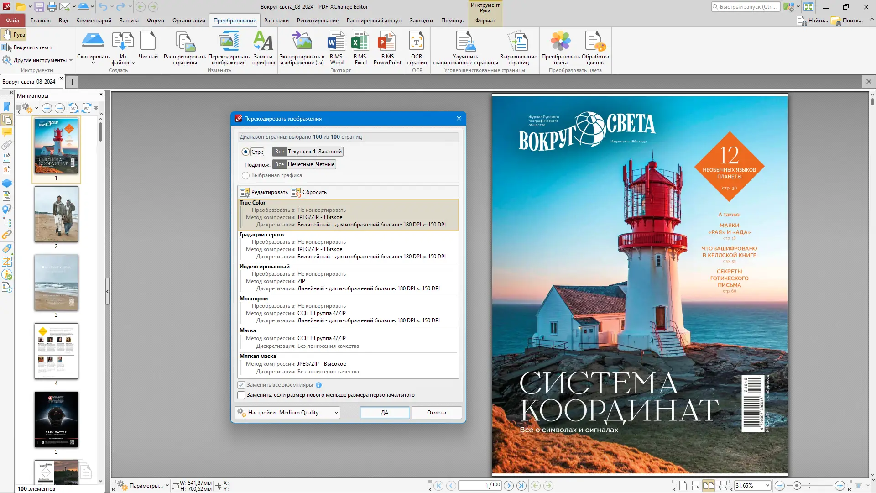
Task: Click the Растеризировать страницы icon
Action: (183, 48)
